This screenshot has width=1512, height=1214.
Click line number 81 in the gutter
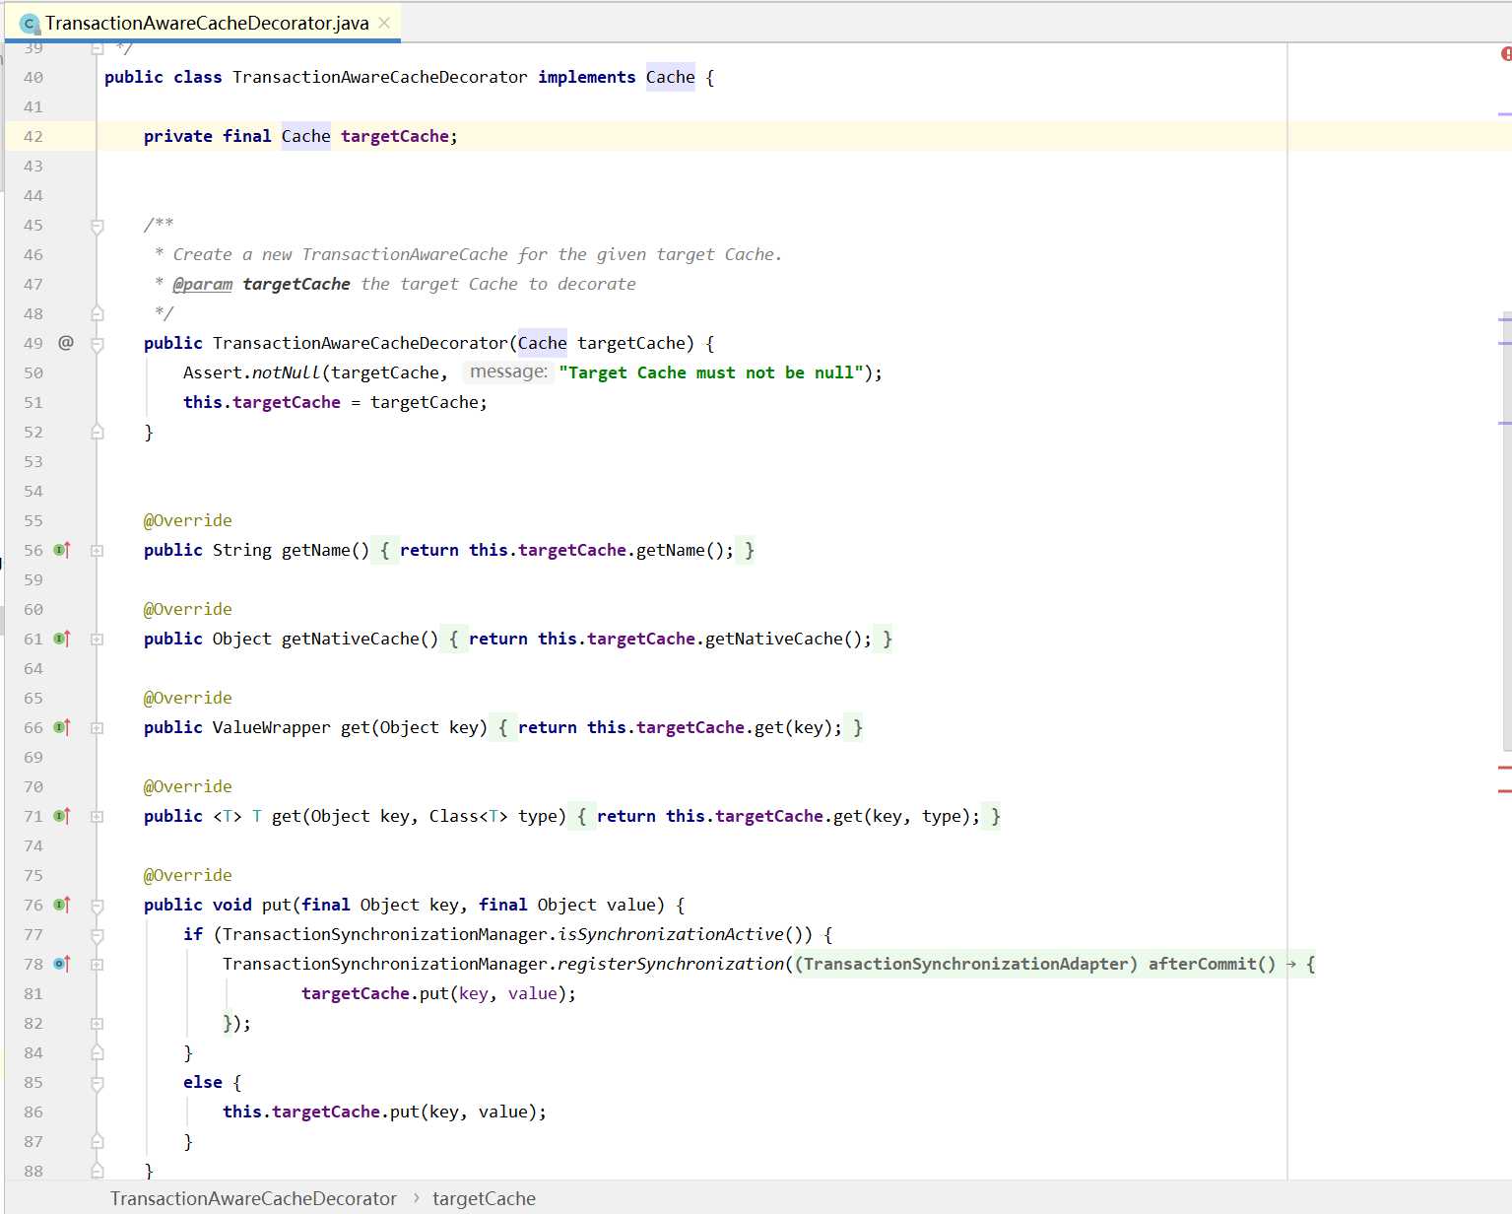coord(33,993)
